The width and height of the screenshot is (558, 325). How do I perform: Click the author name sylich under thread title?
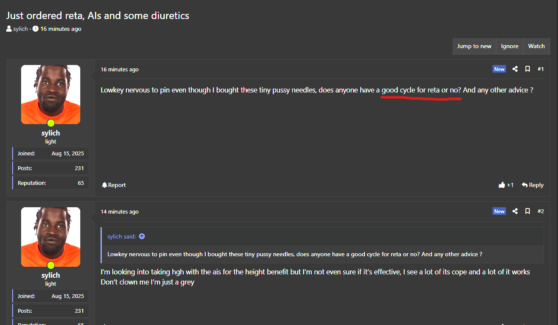pyautogui.click(x=20, y=29)
